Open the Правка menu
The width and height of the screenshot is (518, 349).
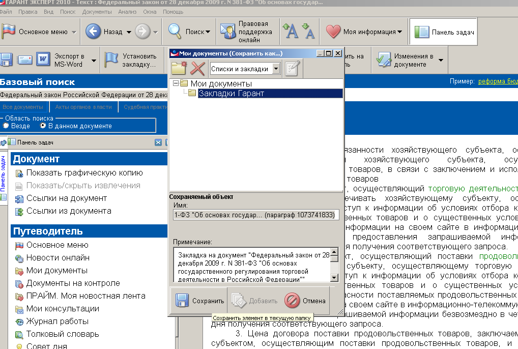point(28,12)
